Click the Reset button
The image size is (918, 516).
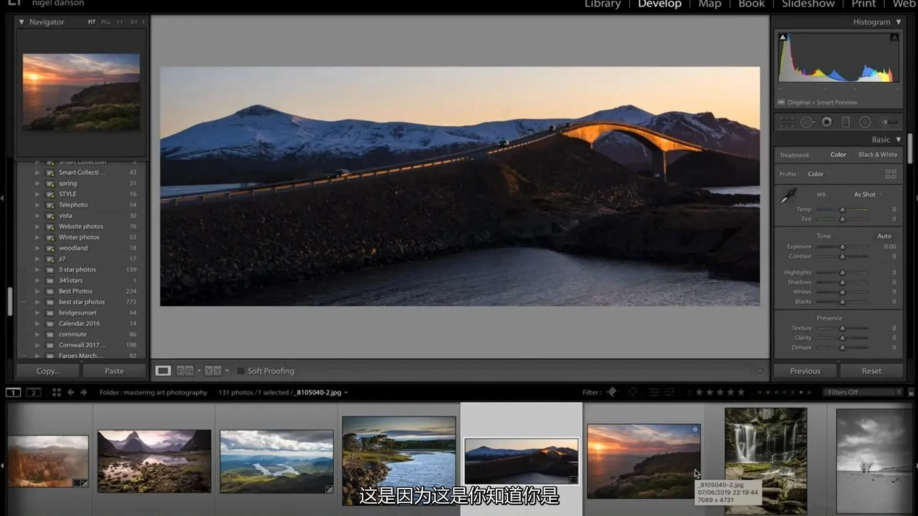coord(871,371)
